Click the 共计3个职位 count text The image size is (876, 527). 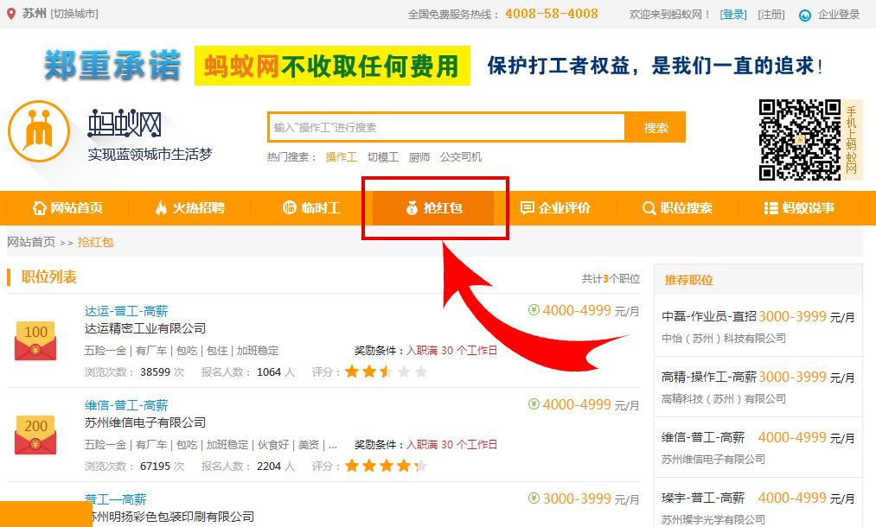611,278
